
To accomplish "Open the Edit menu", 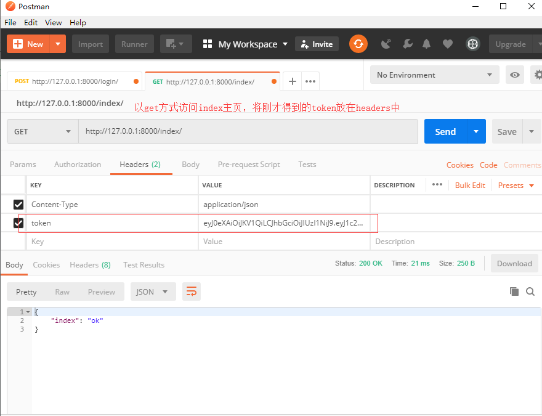I will tap(31, 22).
